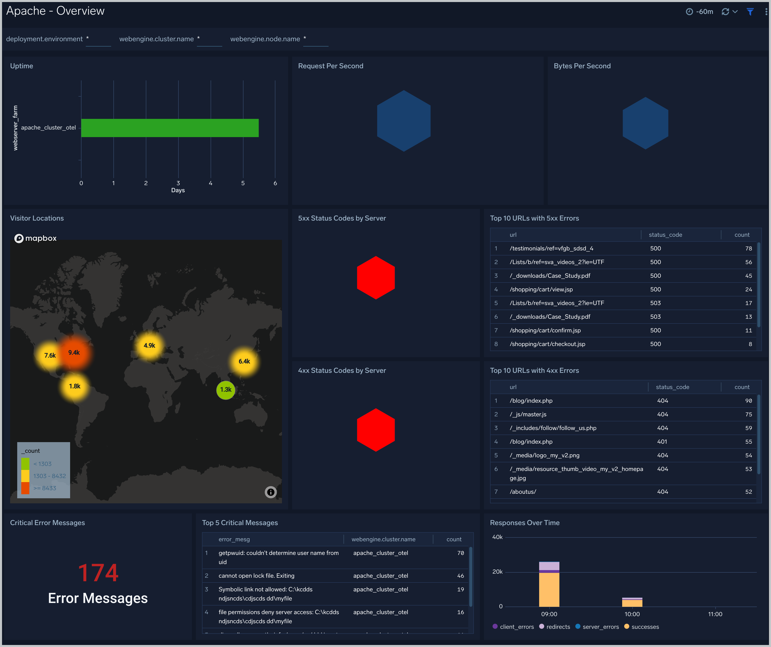Toggle redirects legend series

point(555,627)
